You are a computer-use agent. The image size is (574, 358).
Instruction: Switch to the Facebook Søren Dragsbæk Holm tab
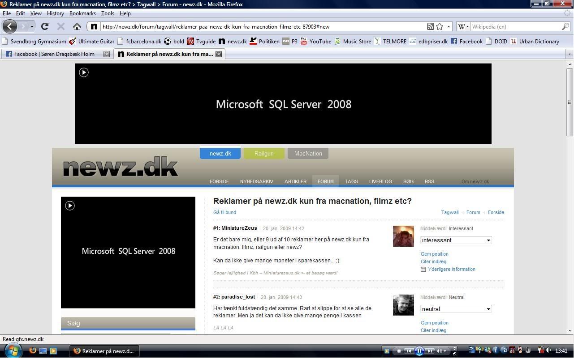click(56, 54)
